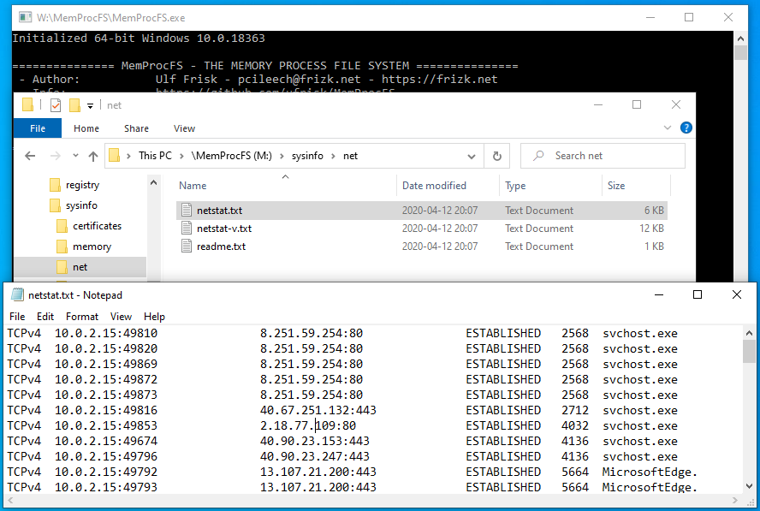This screenshot has height=511, width=760.
Task: Maximize the Notepad window
Action: pos(698,294)
